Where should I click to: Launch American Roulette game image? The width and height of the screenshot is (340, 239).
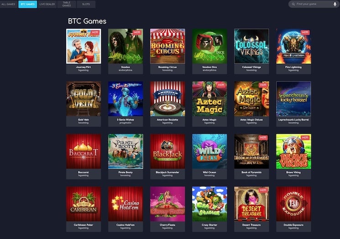(x=167, y=99)
